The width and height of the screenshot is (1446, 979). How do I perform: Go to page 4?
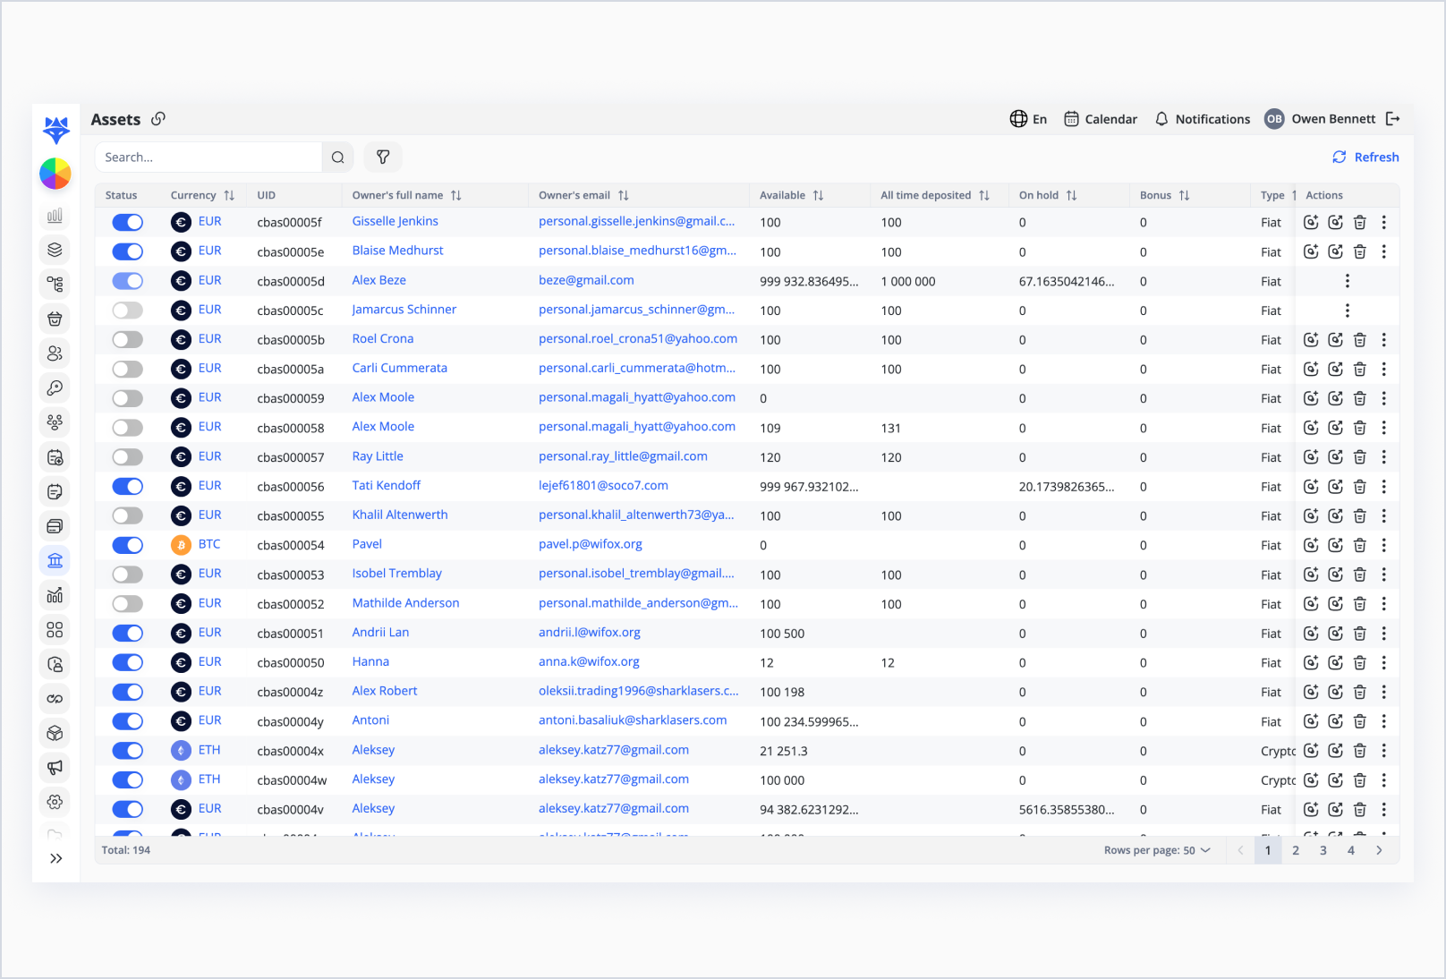(x=1350, y=850)
